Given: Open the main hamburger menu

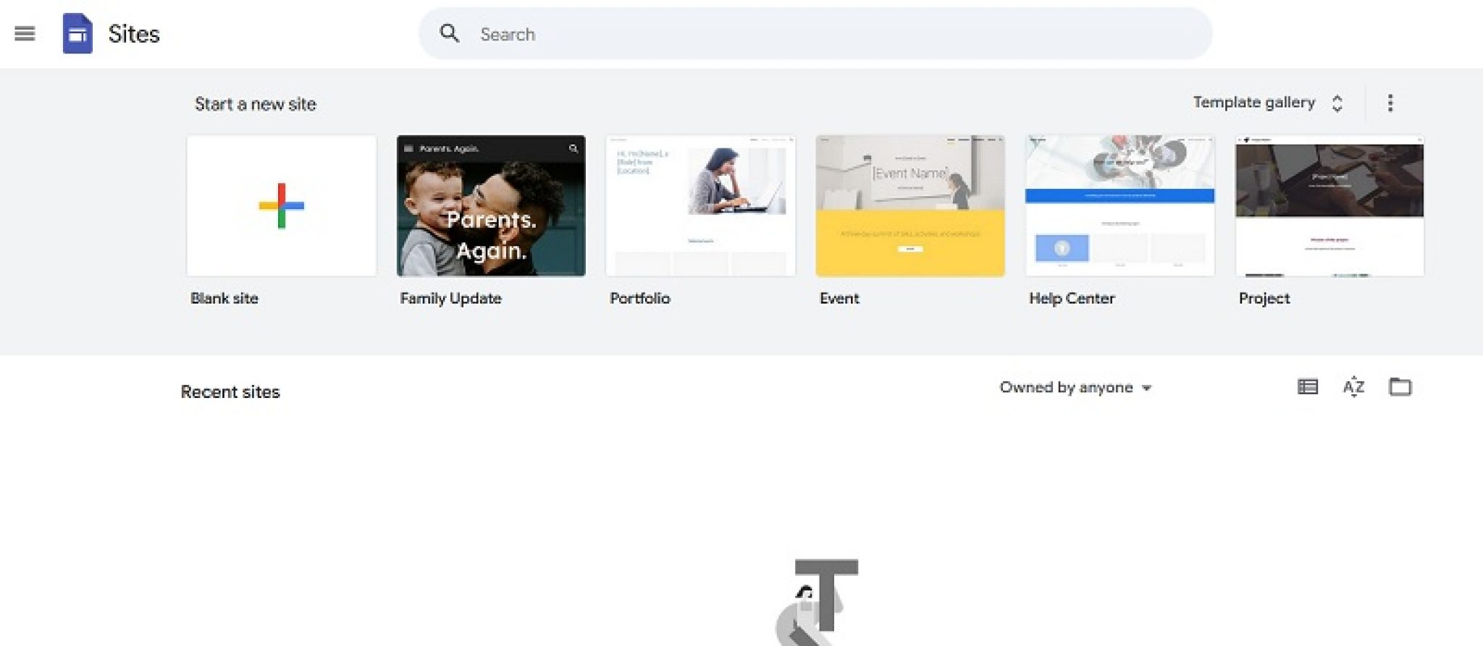Looking at the screenshot, I should click(x=25, y=33).
